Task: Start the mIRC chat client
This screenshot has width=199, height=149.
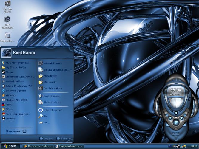Action: tap(9, 105)
